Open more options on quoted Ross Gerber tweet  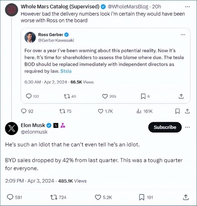183,35
